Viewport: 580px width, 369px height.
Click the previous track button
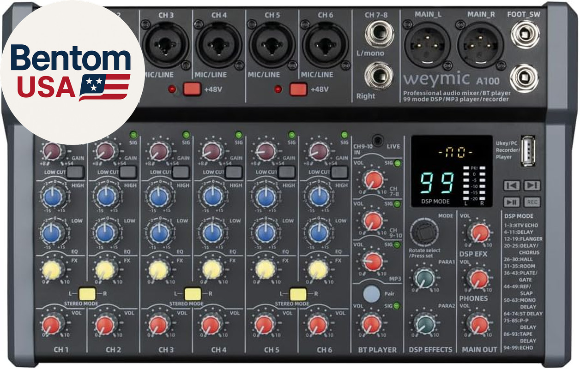click(x=512, y=185)
